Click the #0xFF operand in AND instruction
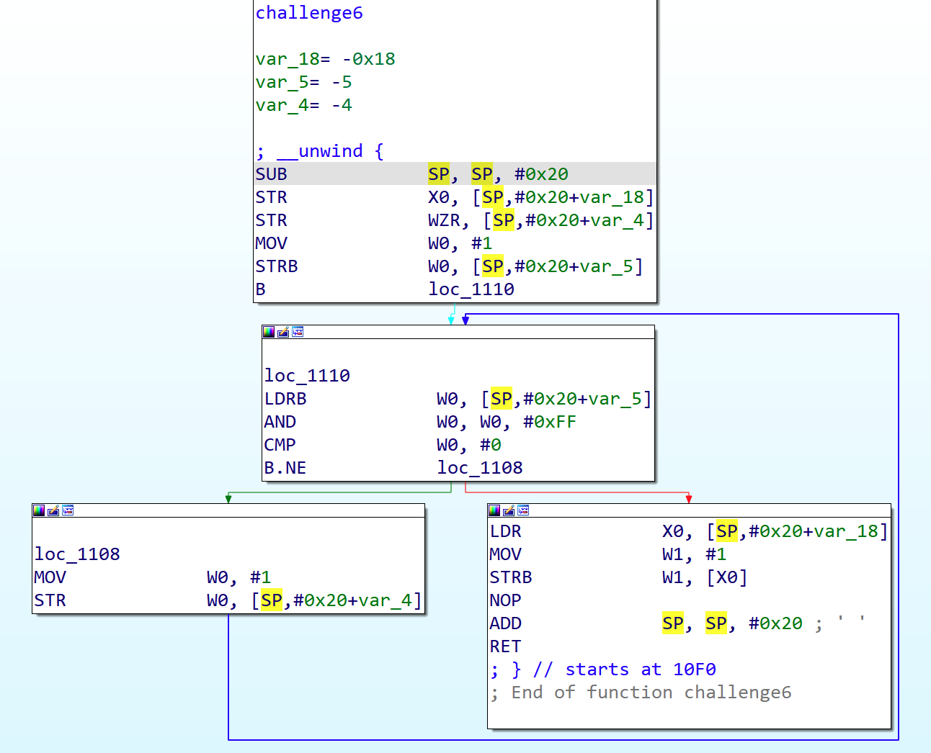The height and width of the screenshot is (753, 931). coord(550,422)
